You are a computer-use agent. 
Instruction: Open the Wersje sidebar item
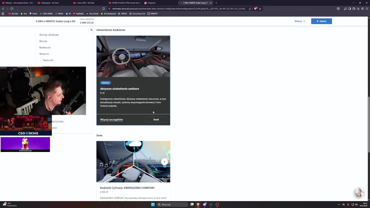(43, 41)
